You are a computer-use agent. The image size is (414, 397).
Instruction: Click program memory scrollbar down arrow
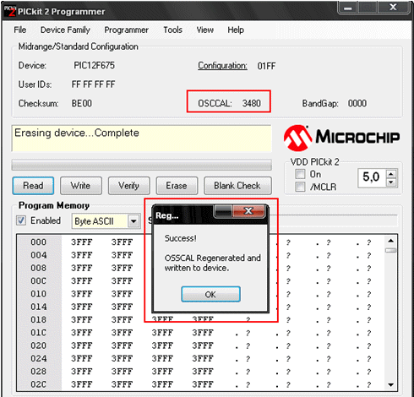[390, 384]
